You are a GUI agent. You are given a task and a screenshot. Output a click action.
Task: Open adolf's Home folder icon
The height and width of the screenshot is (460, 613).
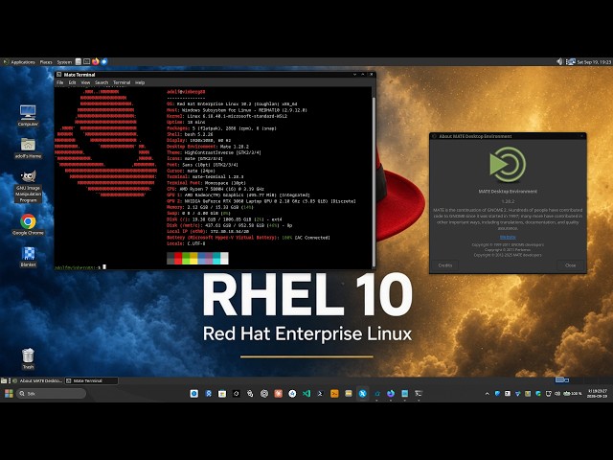pyautogui.click(x=28, y=148)
